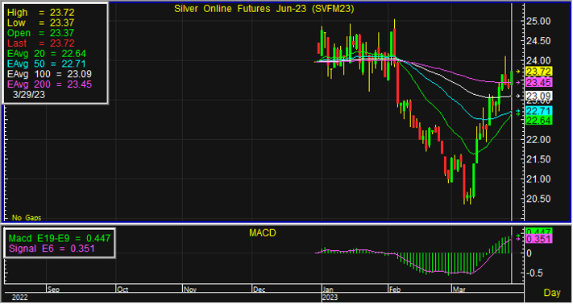
Task: Click the 20.50 price axis label
Action: point(538,199)
